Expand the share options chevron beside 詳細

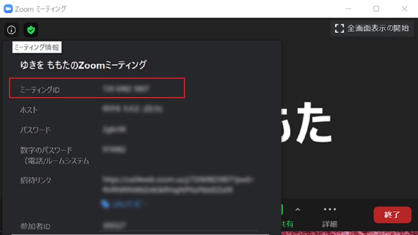click(298, 210)
